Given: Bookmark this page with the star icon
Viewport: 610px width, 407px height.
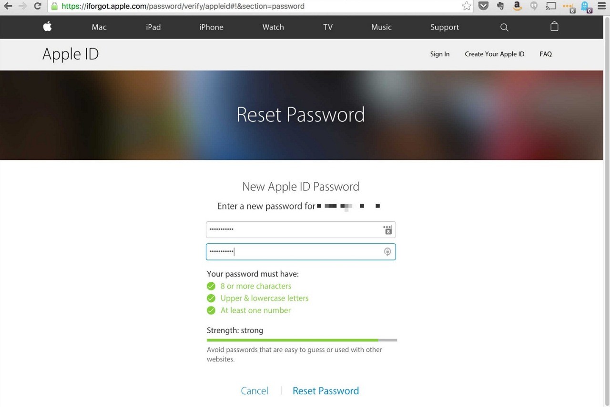Looking at the screenshot, I should pyautogui.click(x=467, y=6).
